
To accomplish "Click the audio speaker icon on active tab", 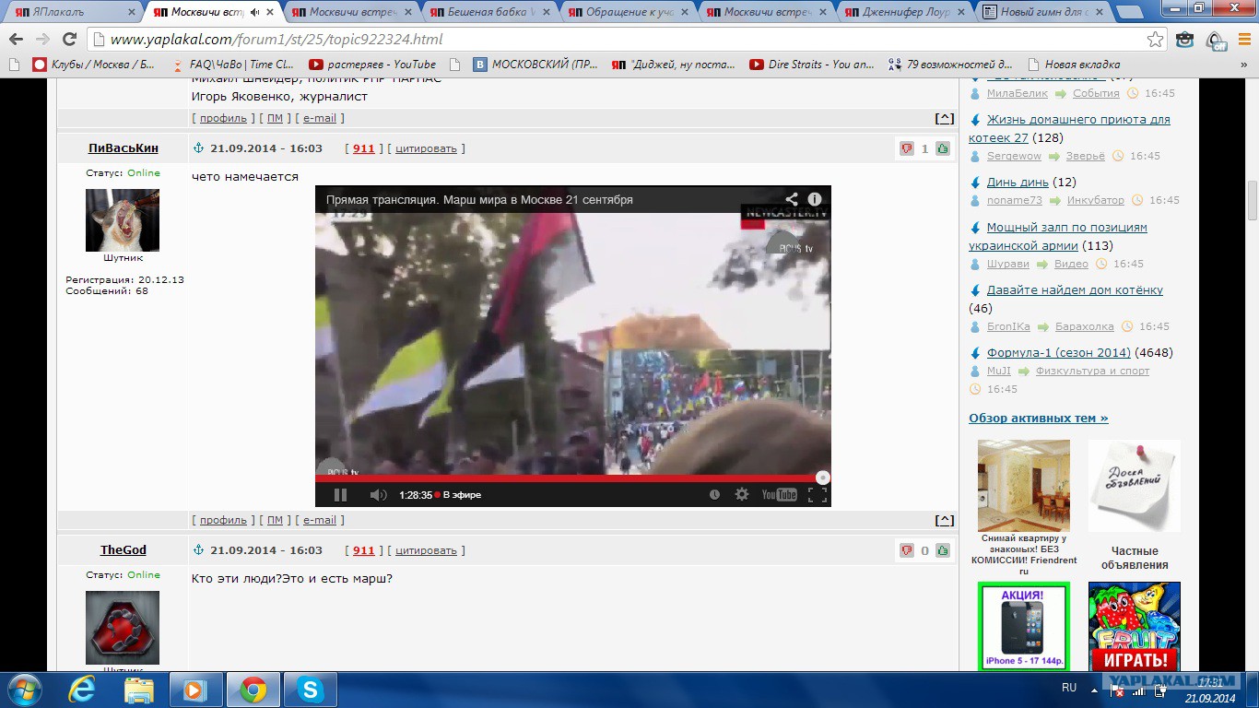I will 254,12.
